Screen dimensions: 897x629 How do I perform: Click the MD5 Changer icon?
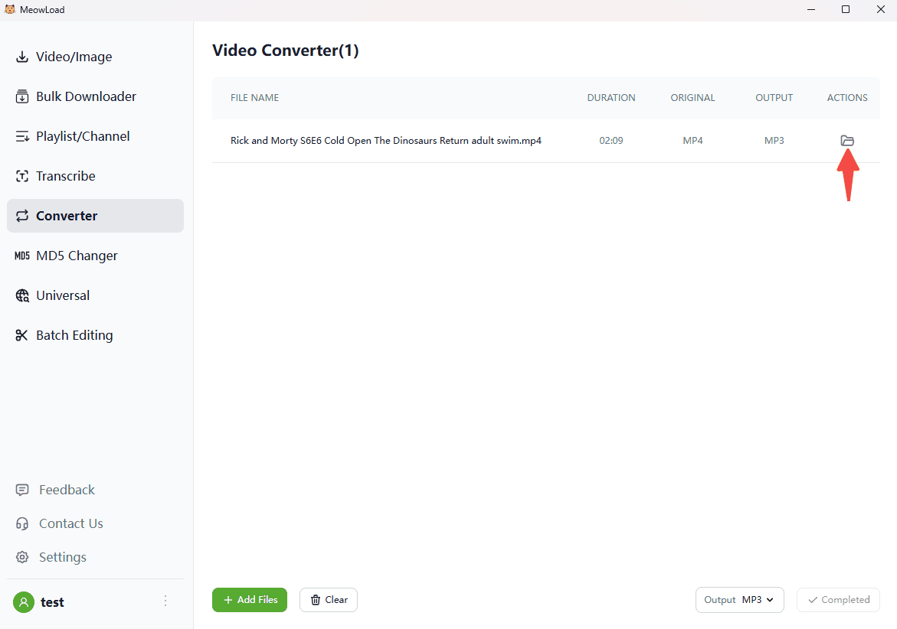(22, 256)
